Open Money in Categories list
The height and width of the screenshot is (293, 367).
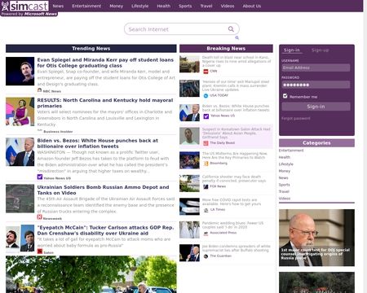tap(285, 171)
